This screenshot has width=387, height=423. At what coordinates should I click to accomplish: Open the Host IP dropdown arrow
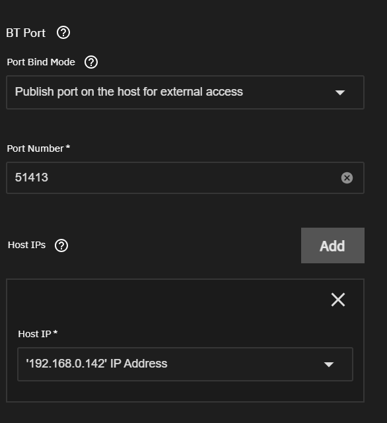click(x=329, y=364)
